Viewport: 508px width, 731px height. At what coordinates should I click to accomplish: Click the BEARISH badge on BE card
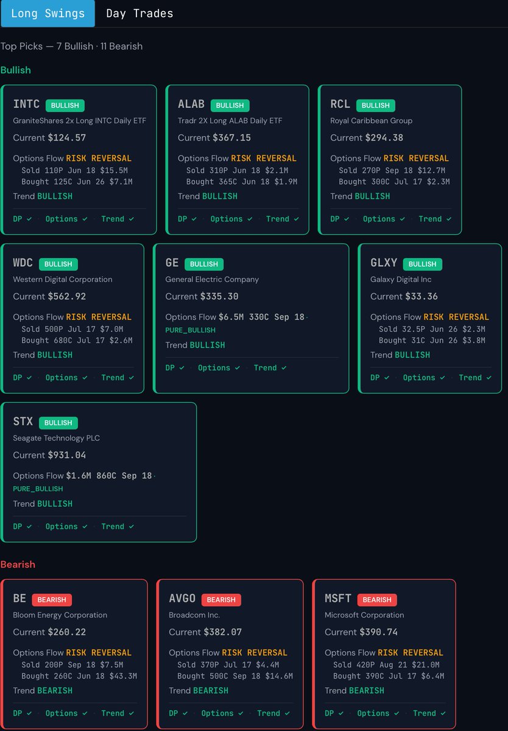(x=52, y=600)
